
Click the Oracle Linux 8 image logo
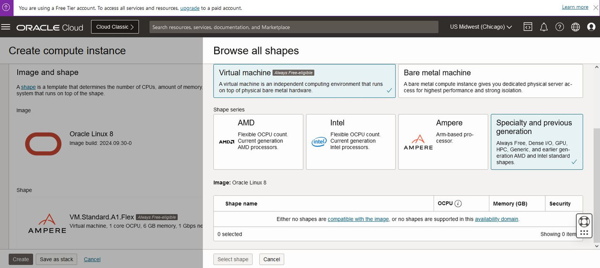[x=43, y=143]
